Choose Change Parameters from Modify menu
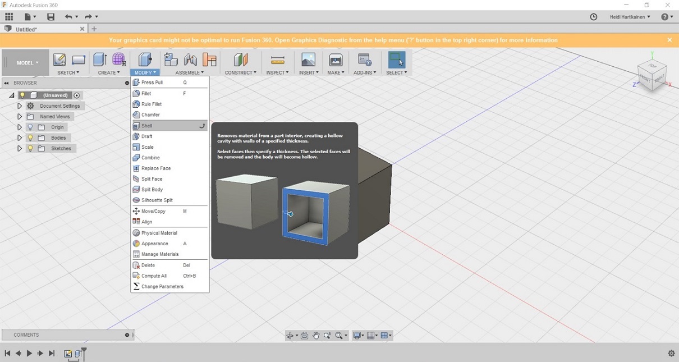Image resolution: width=679 pixels, height=362 pixels. (170, 286)
